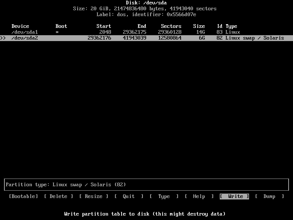
Task: Select the Dump menu option
Action: coord(269,197)
